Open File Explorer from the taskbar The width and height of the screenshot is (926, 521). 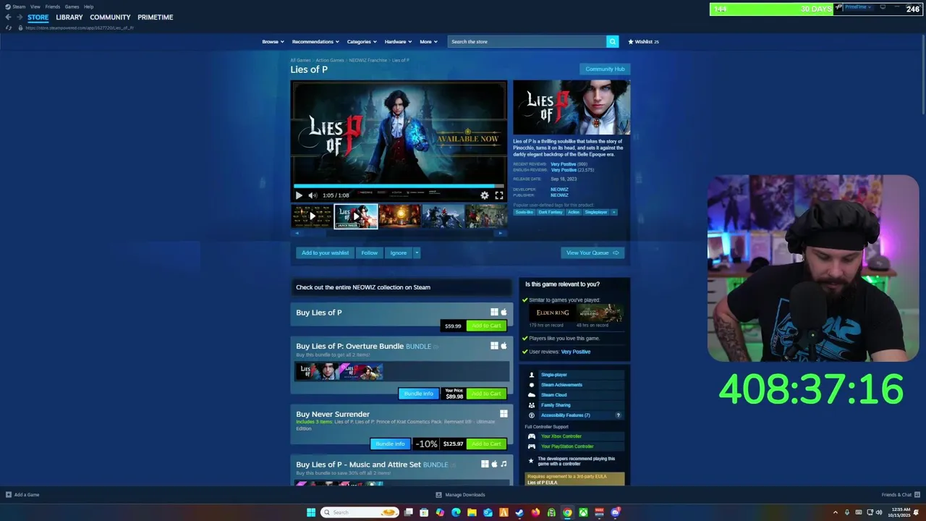[x=472, y=512]
